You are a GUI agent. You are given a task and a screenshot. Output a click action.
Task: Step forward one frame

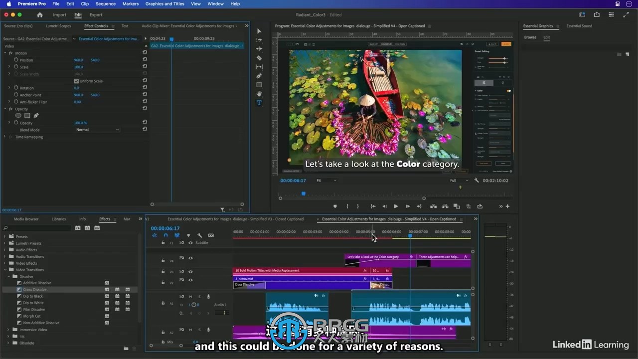(x=408, y=206)
